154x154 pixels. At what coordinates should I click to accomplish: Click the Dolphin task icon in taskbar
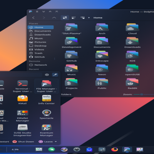pos(127,149)
